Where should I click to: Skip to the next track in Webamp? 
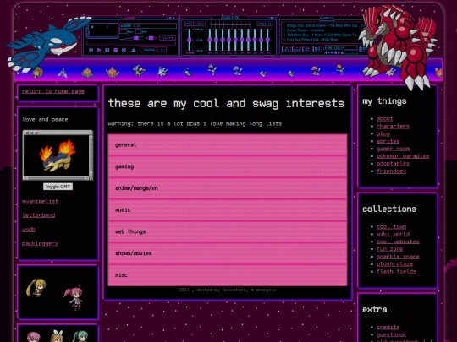click(x=124, y=50)
